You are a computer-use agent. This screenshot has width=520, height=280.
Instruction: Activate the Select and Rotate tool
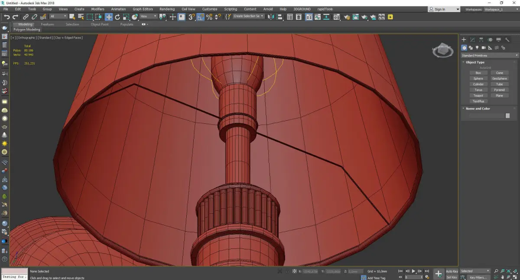point(117,17)
